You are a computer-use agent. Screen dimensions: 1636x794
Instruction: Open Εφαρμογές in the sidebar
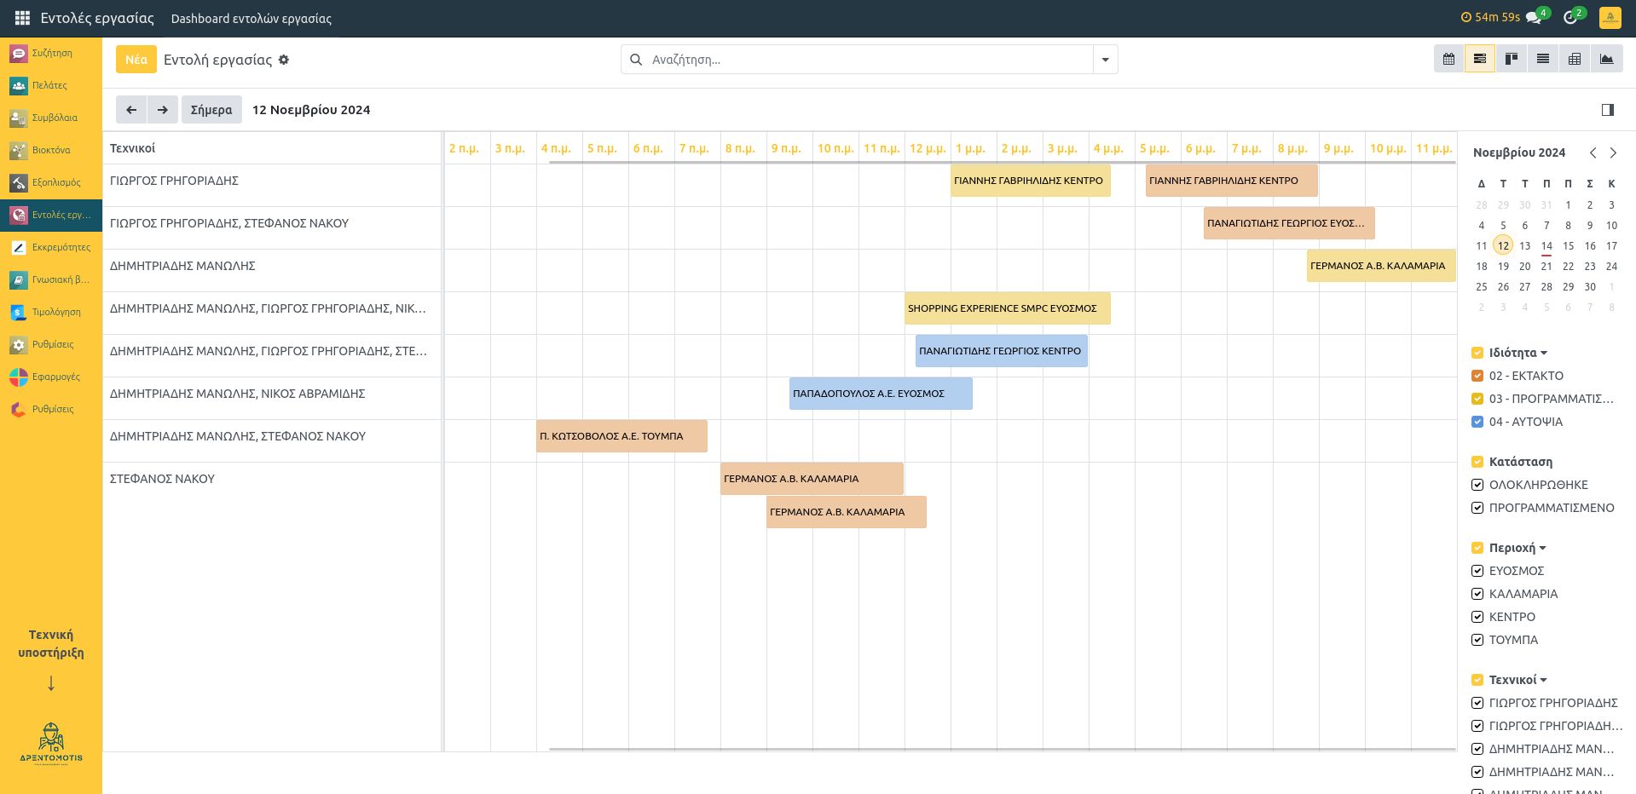[x=51, y=377]
